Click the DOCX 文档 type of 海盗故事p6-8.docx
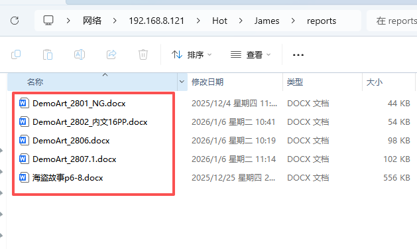 308,178
